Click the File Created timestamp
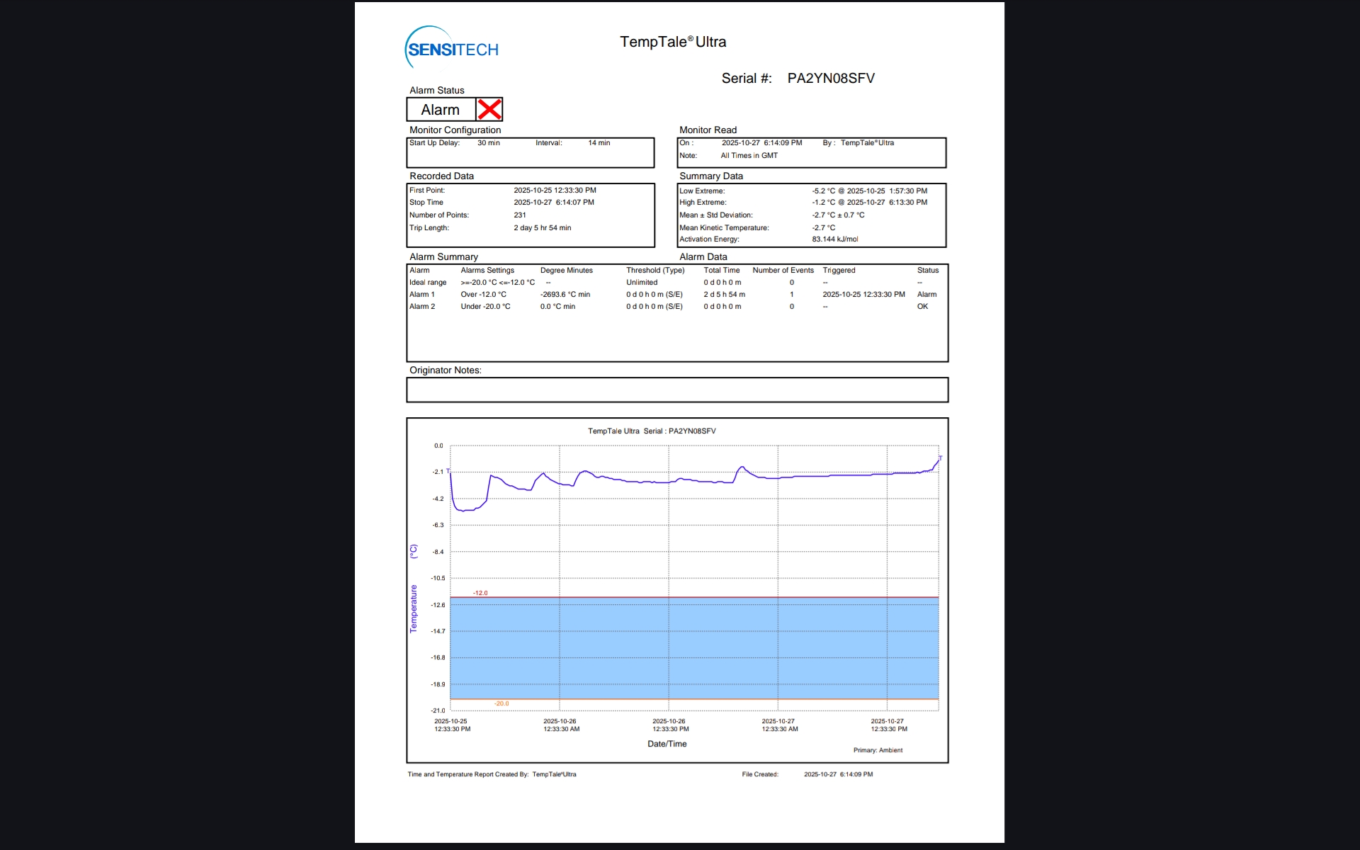This screenshot has width=1360, height=850. (838, 774)
